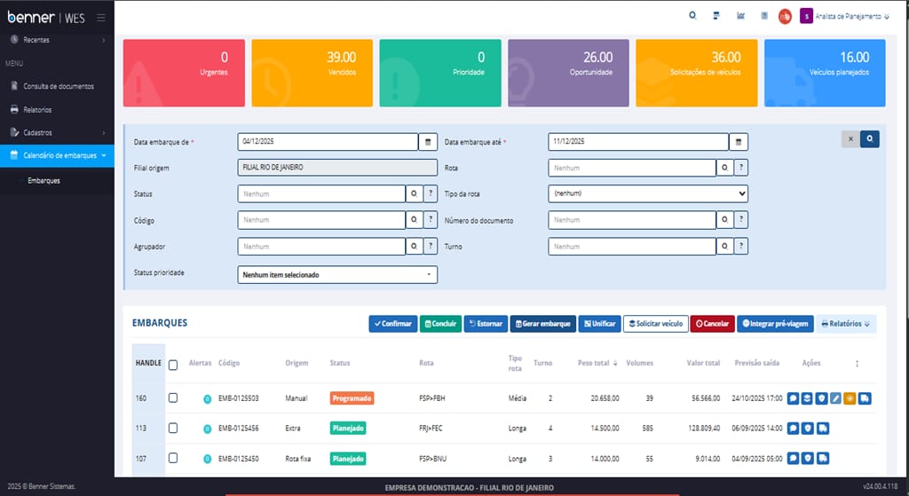Tick the checkbox for row handle 160
The width and height of the screenshot is (909, 496).
click(x=173, y=398)
